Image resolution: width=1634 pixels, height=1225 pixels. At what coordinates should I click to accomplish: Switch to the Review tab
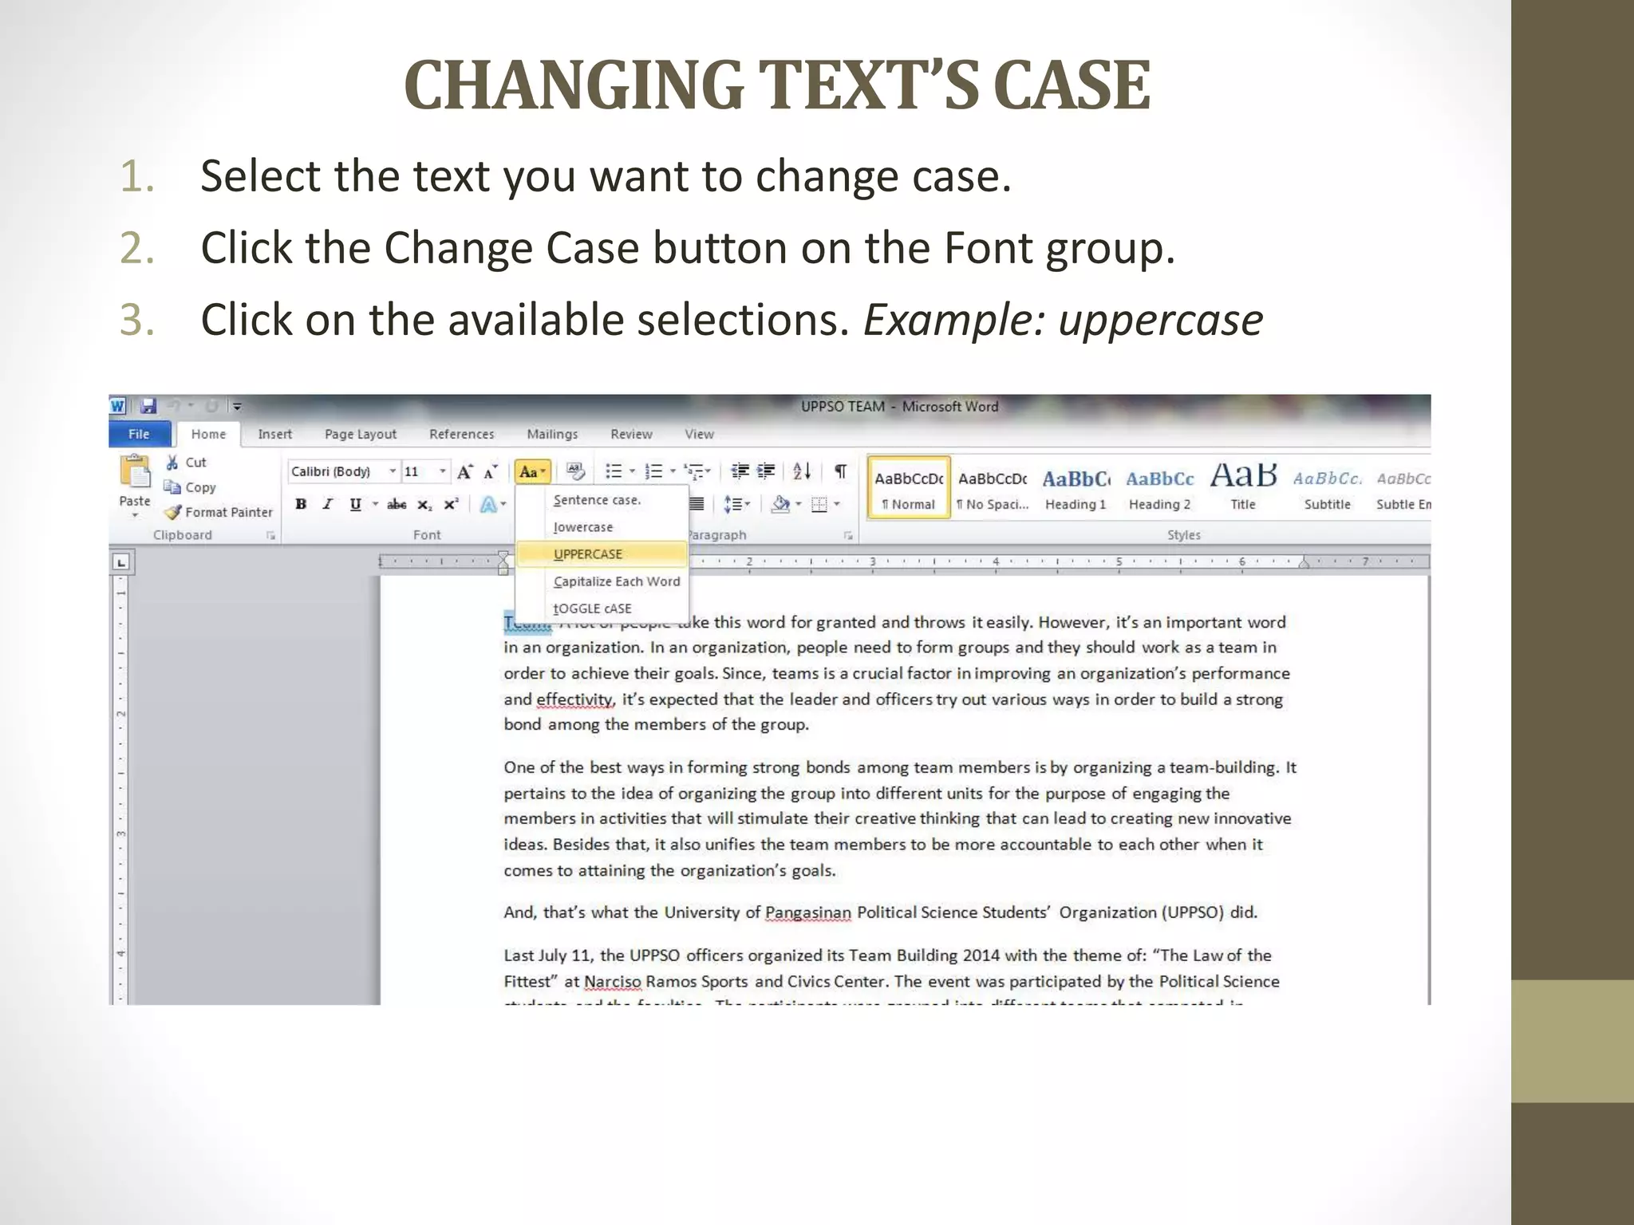coord(631,434)
